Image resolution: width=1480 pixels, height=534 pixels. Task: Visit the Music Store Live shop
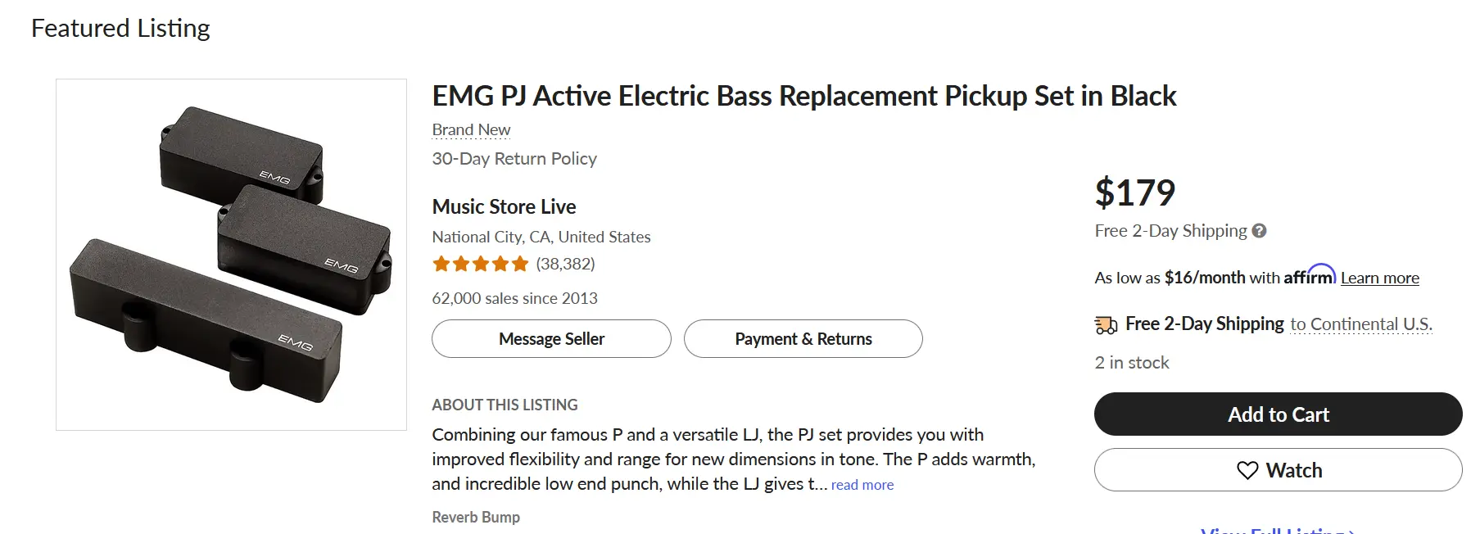(504, 206)
